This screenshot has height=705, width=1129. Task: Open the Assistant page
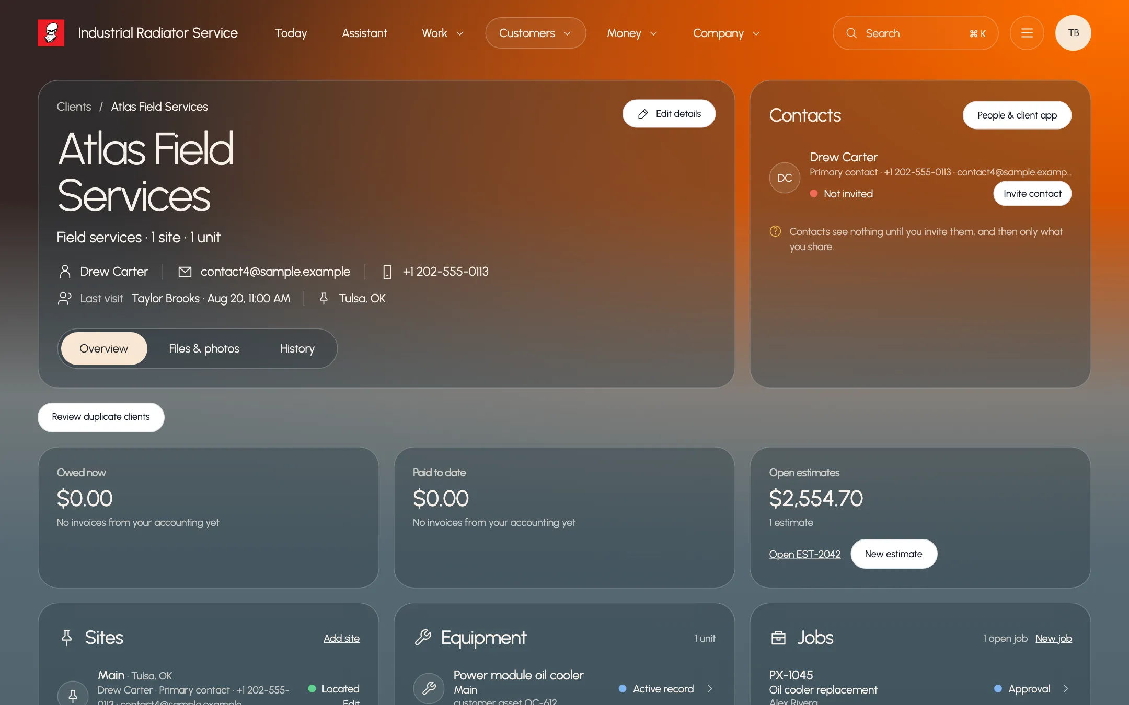coord(364,33)
